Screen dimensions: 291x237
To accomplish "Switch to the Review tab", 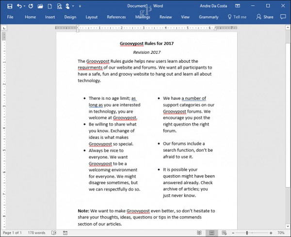I will pyautogui.click(x=165, y=17).
